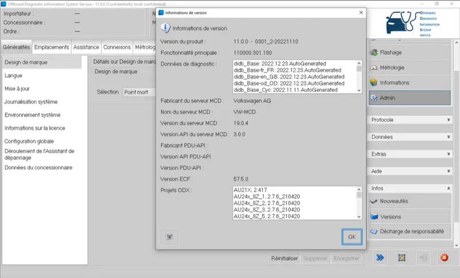Viewport: 460px width, 278px height.
Task: Switch to the Emplacements tab
Action: 52,47
